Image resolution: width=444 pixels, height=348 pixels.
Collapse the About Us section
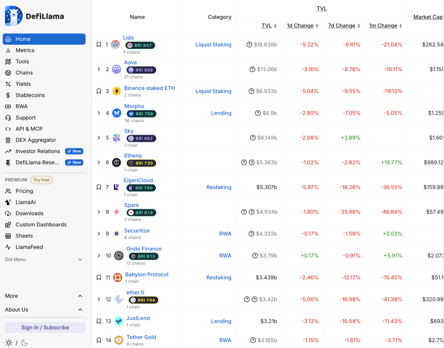point(44,310)
